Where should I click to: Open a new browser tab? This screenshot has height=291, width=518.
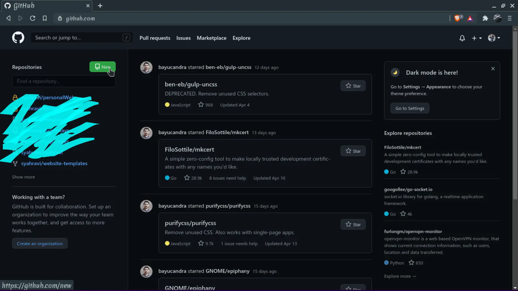[100, 6]
